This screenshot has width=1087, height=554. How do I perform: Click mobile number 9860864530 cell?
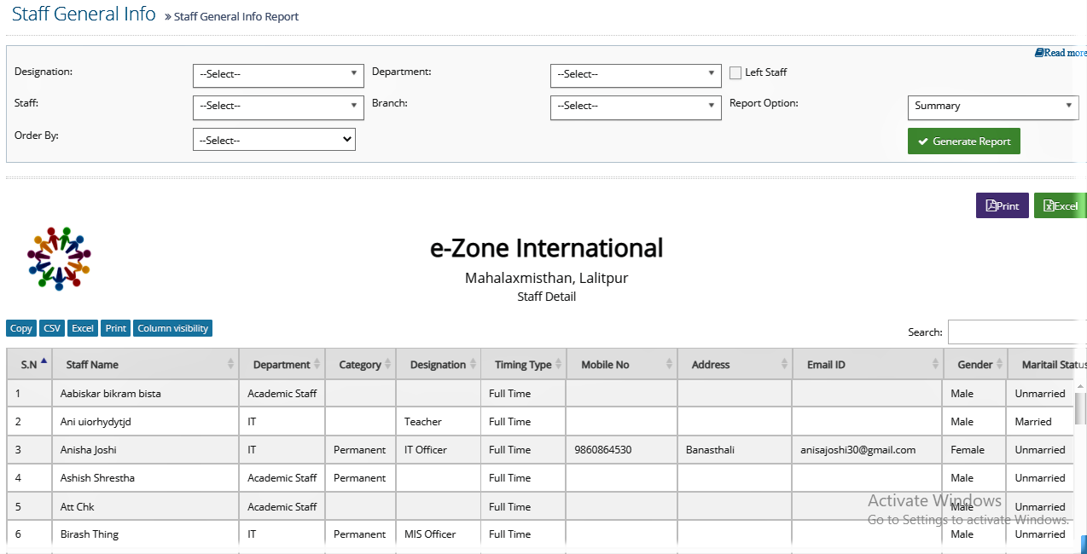pos(622,450)
